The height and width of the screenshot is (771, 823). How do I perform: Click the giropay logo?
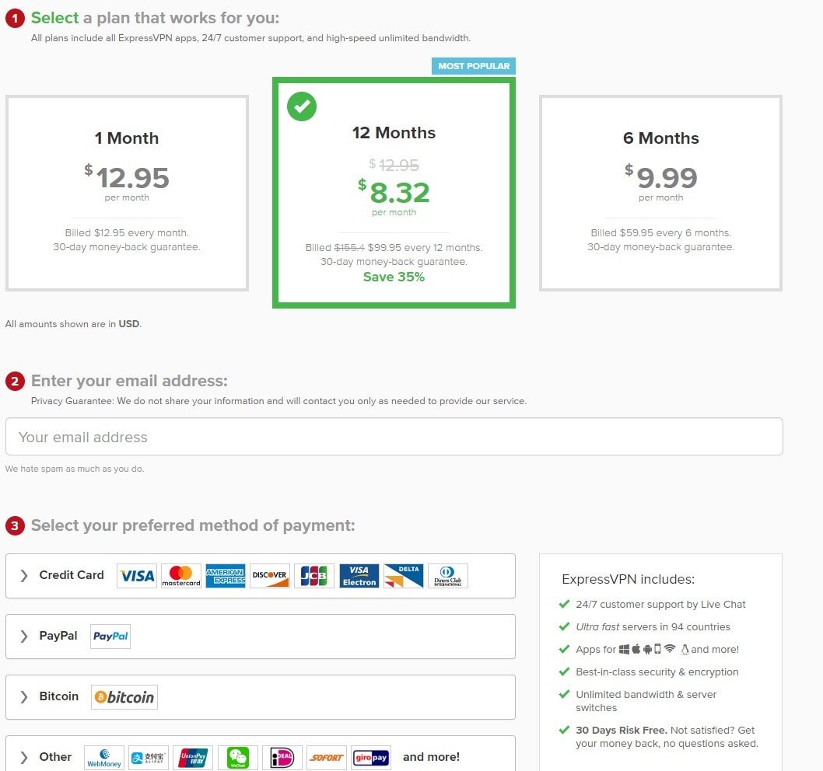click(x=371, y=758)
